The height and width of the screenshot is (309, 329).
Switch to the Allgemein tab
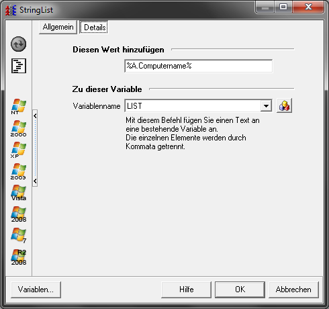coord(58,27)
